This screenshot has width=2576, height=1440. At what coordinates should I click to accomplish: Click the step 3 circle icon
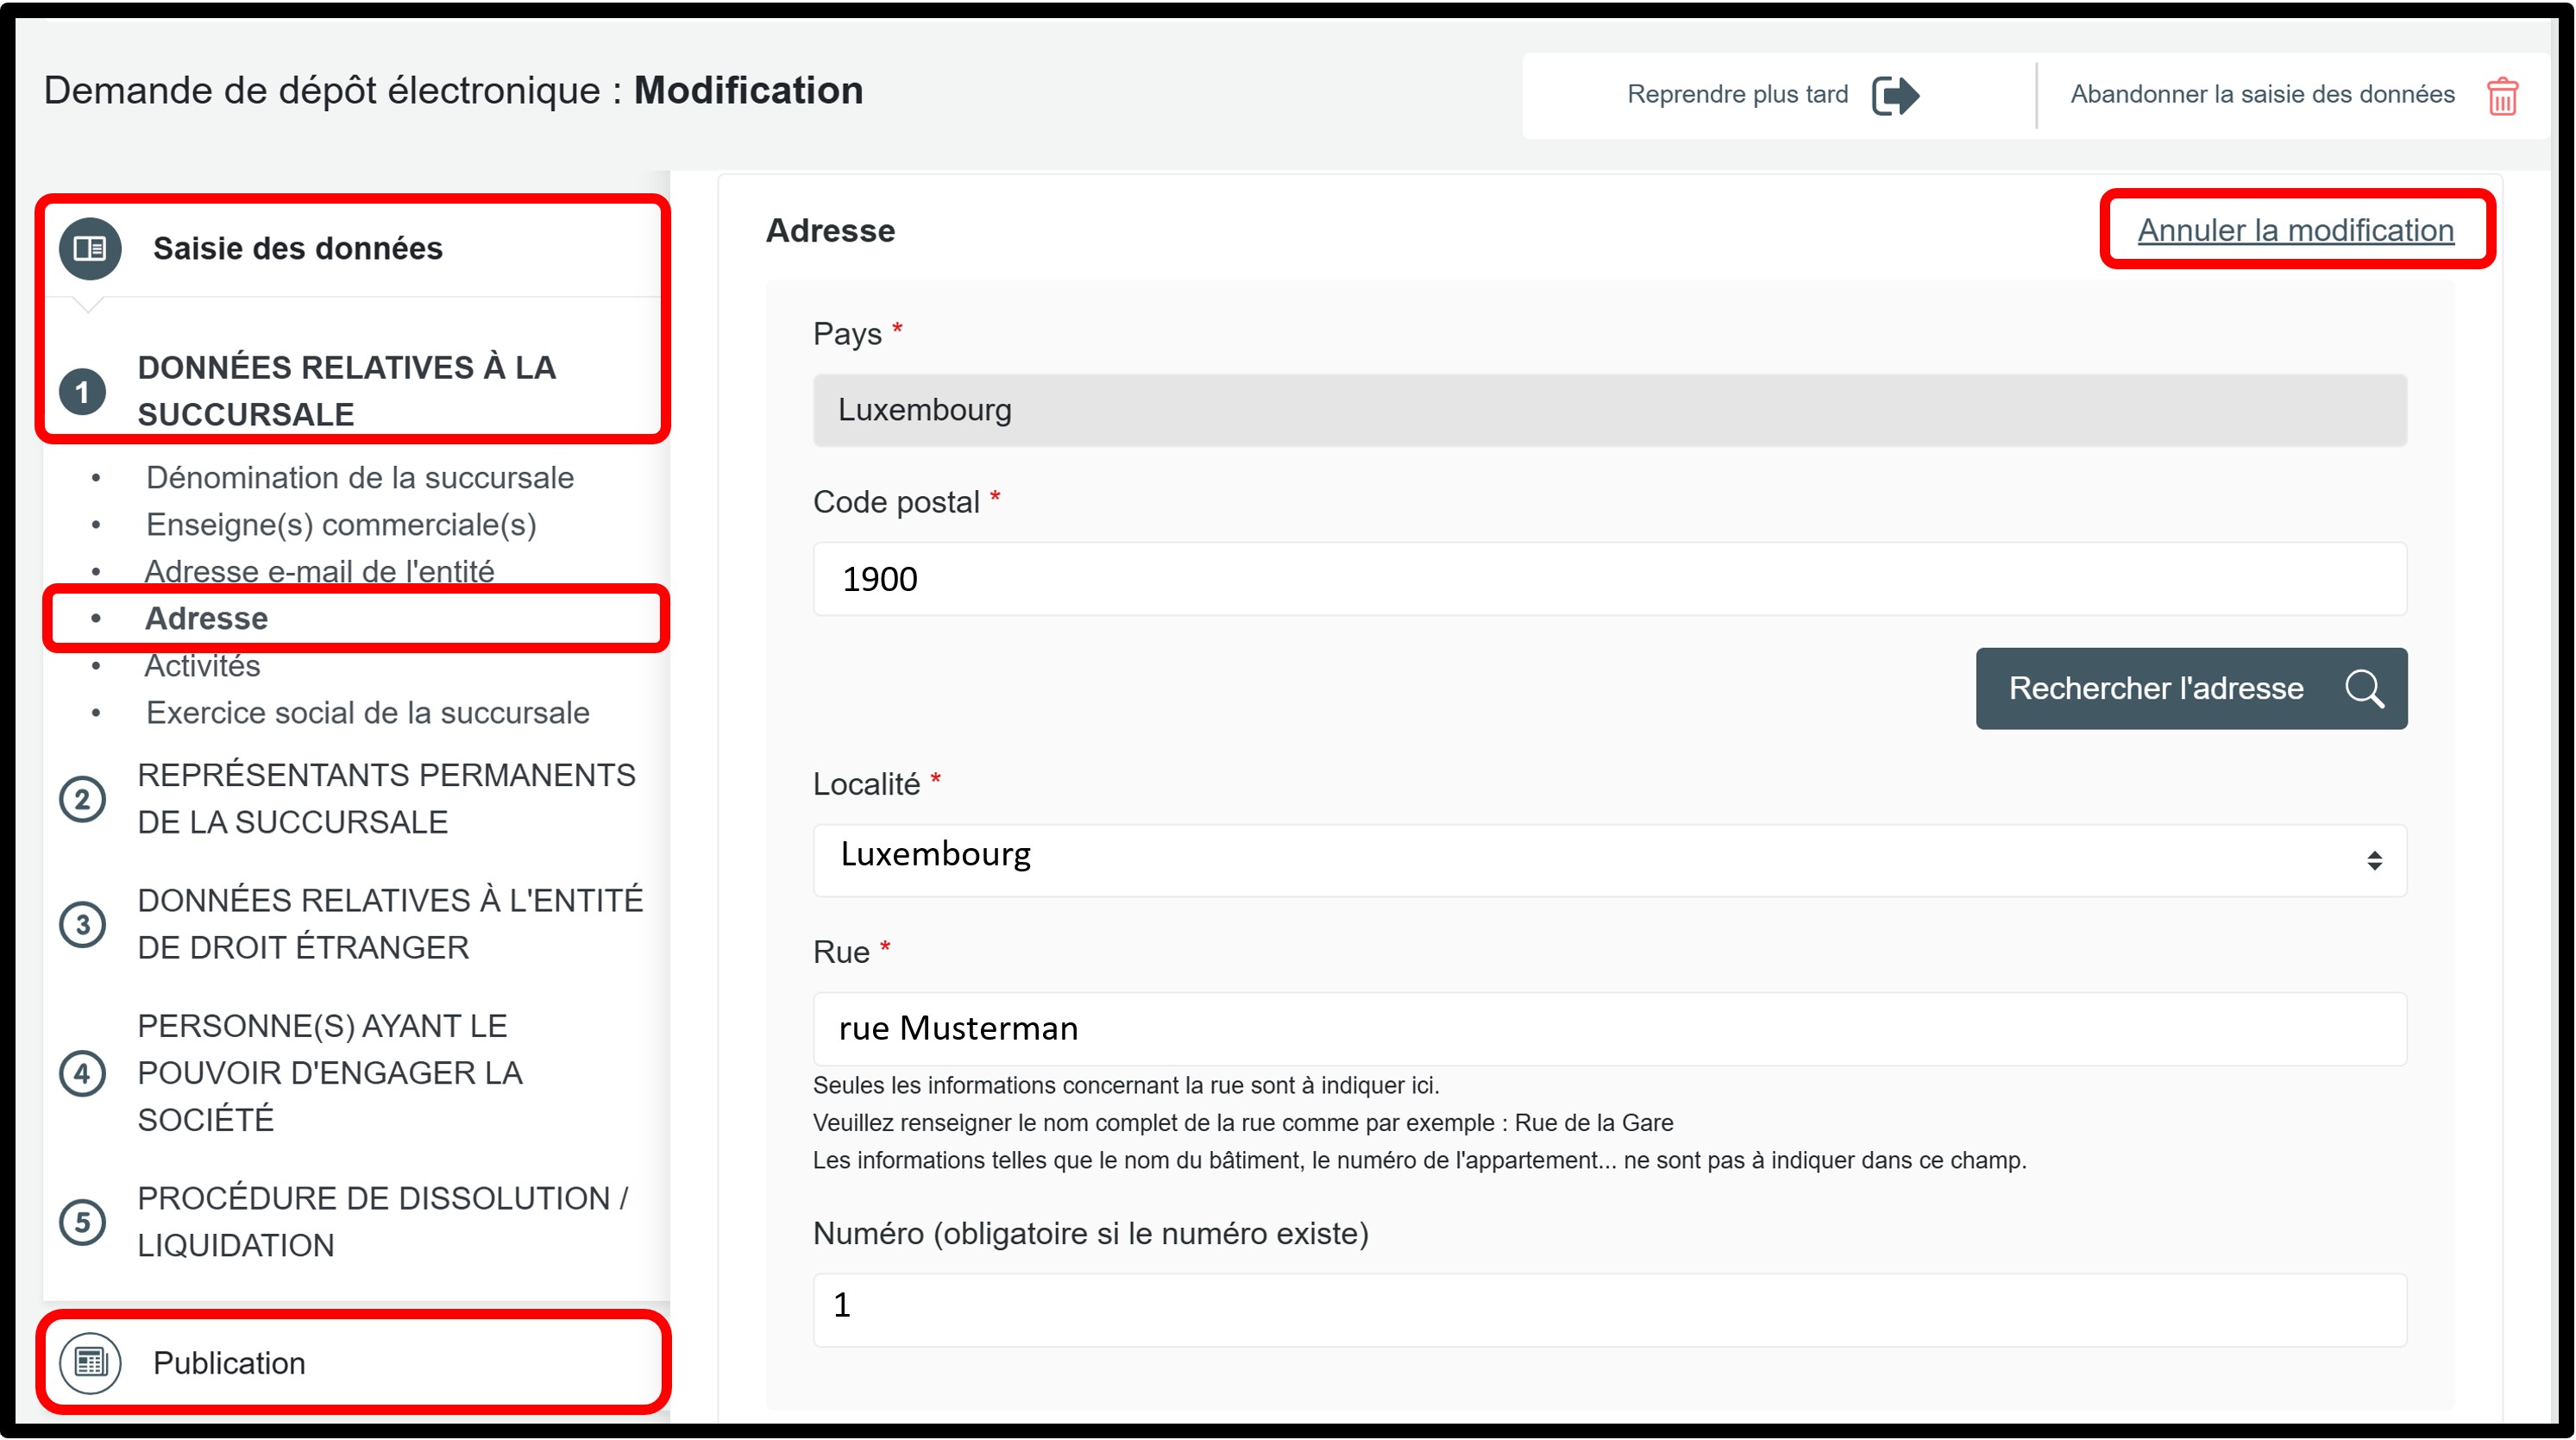coord(83,924)
